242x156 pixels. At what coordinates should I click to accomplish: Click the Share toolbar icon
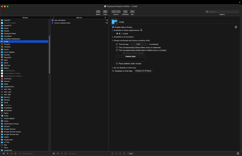[98, 12]
